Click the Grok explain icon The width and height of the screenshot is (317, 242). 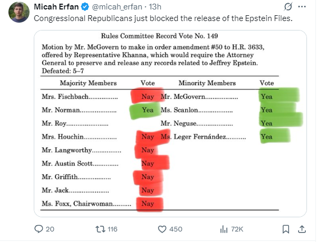click(x=287, y=7)
